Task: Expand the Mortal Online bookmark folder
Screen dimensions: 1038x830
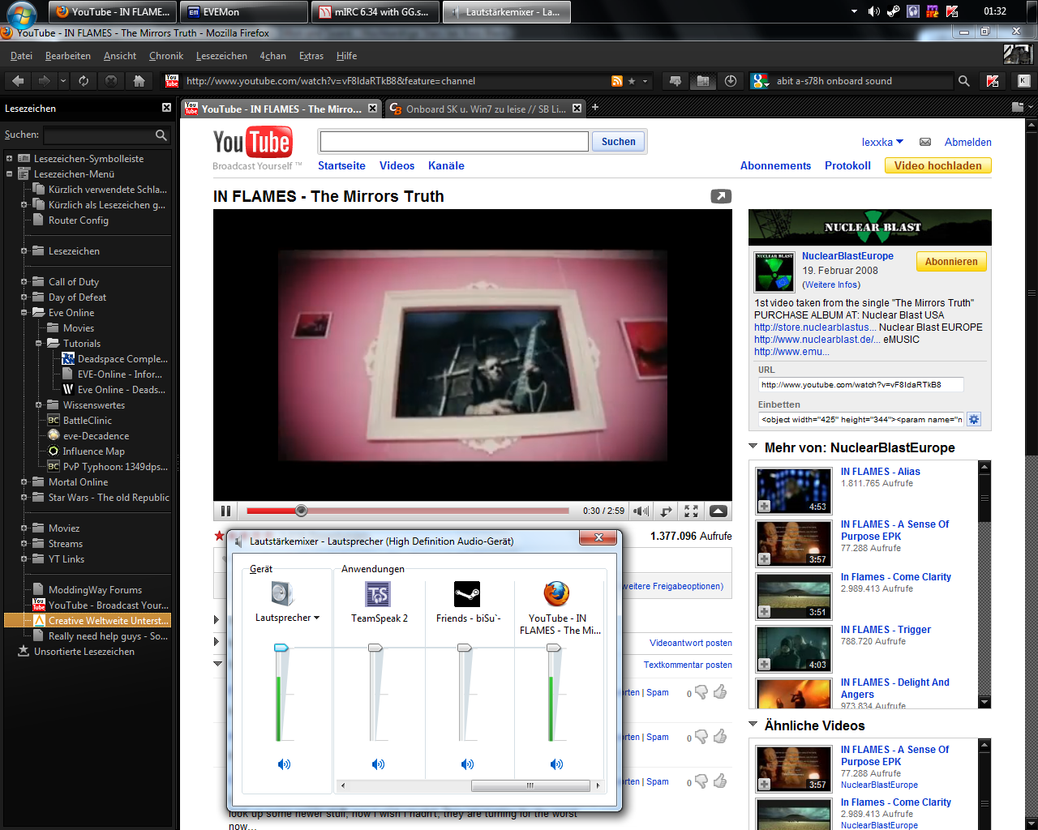Action: pyautogui.click(x=24, y=482)
